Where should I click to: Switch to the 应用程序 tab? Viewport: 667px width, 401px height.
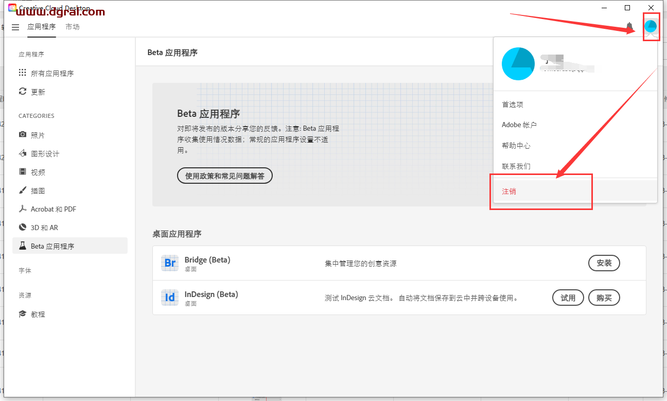[42, 27]
